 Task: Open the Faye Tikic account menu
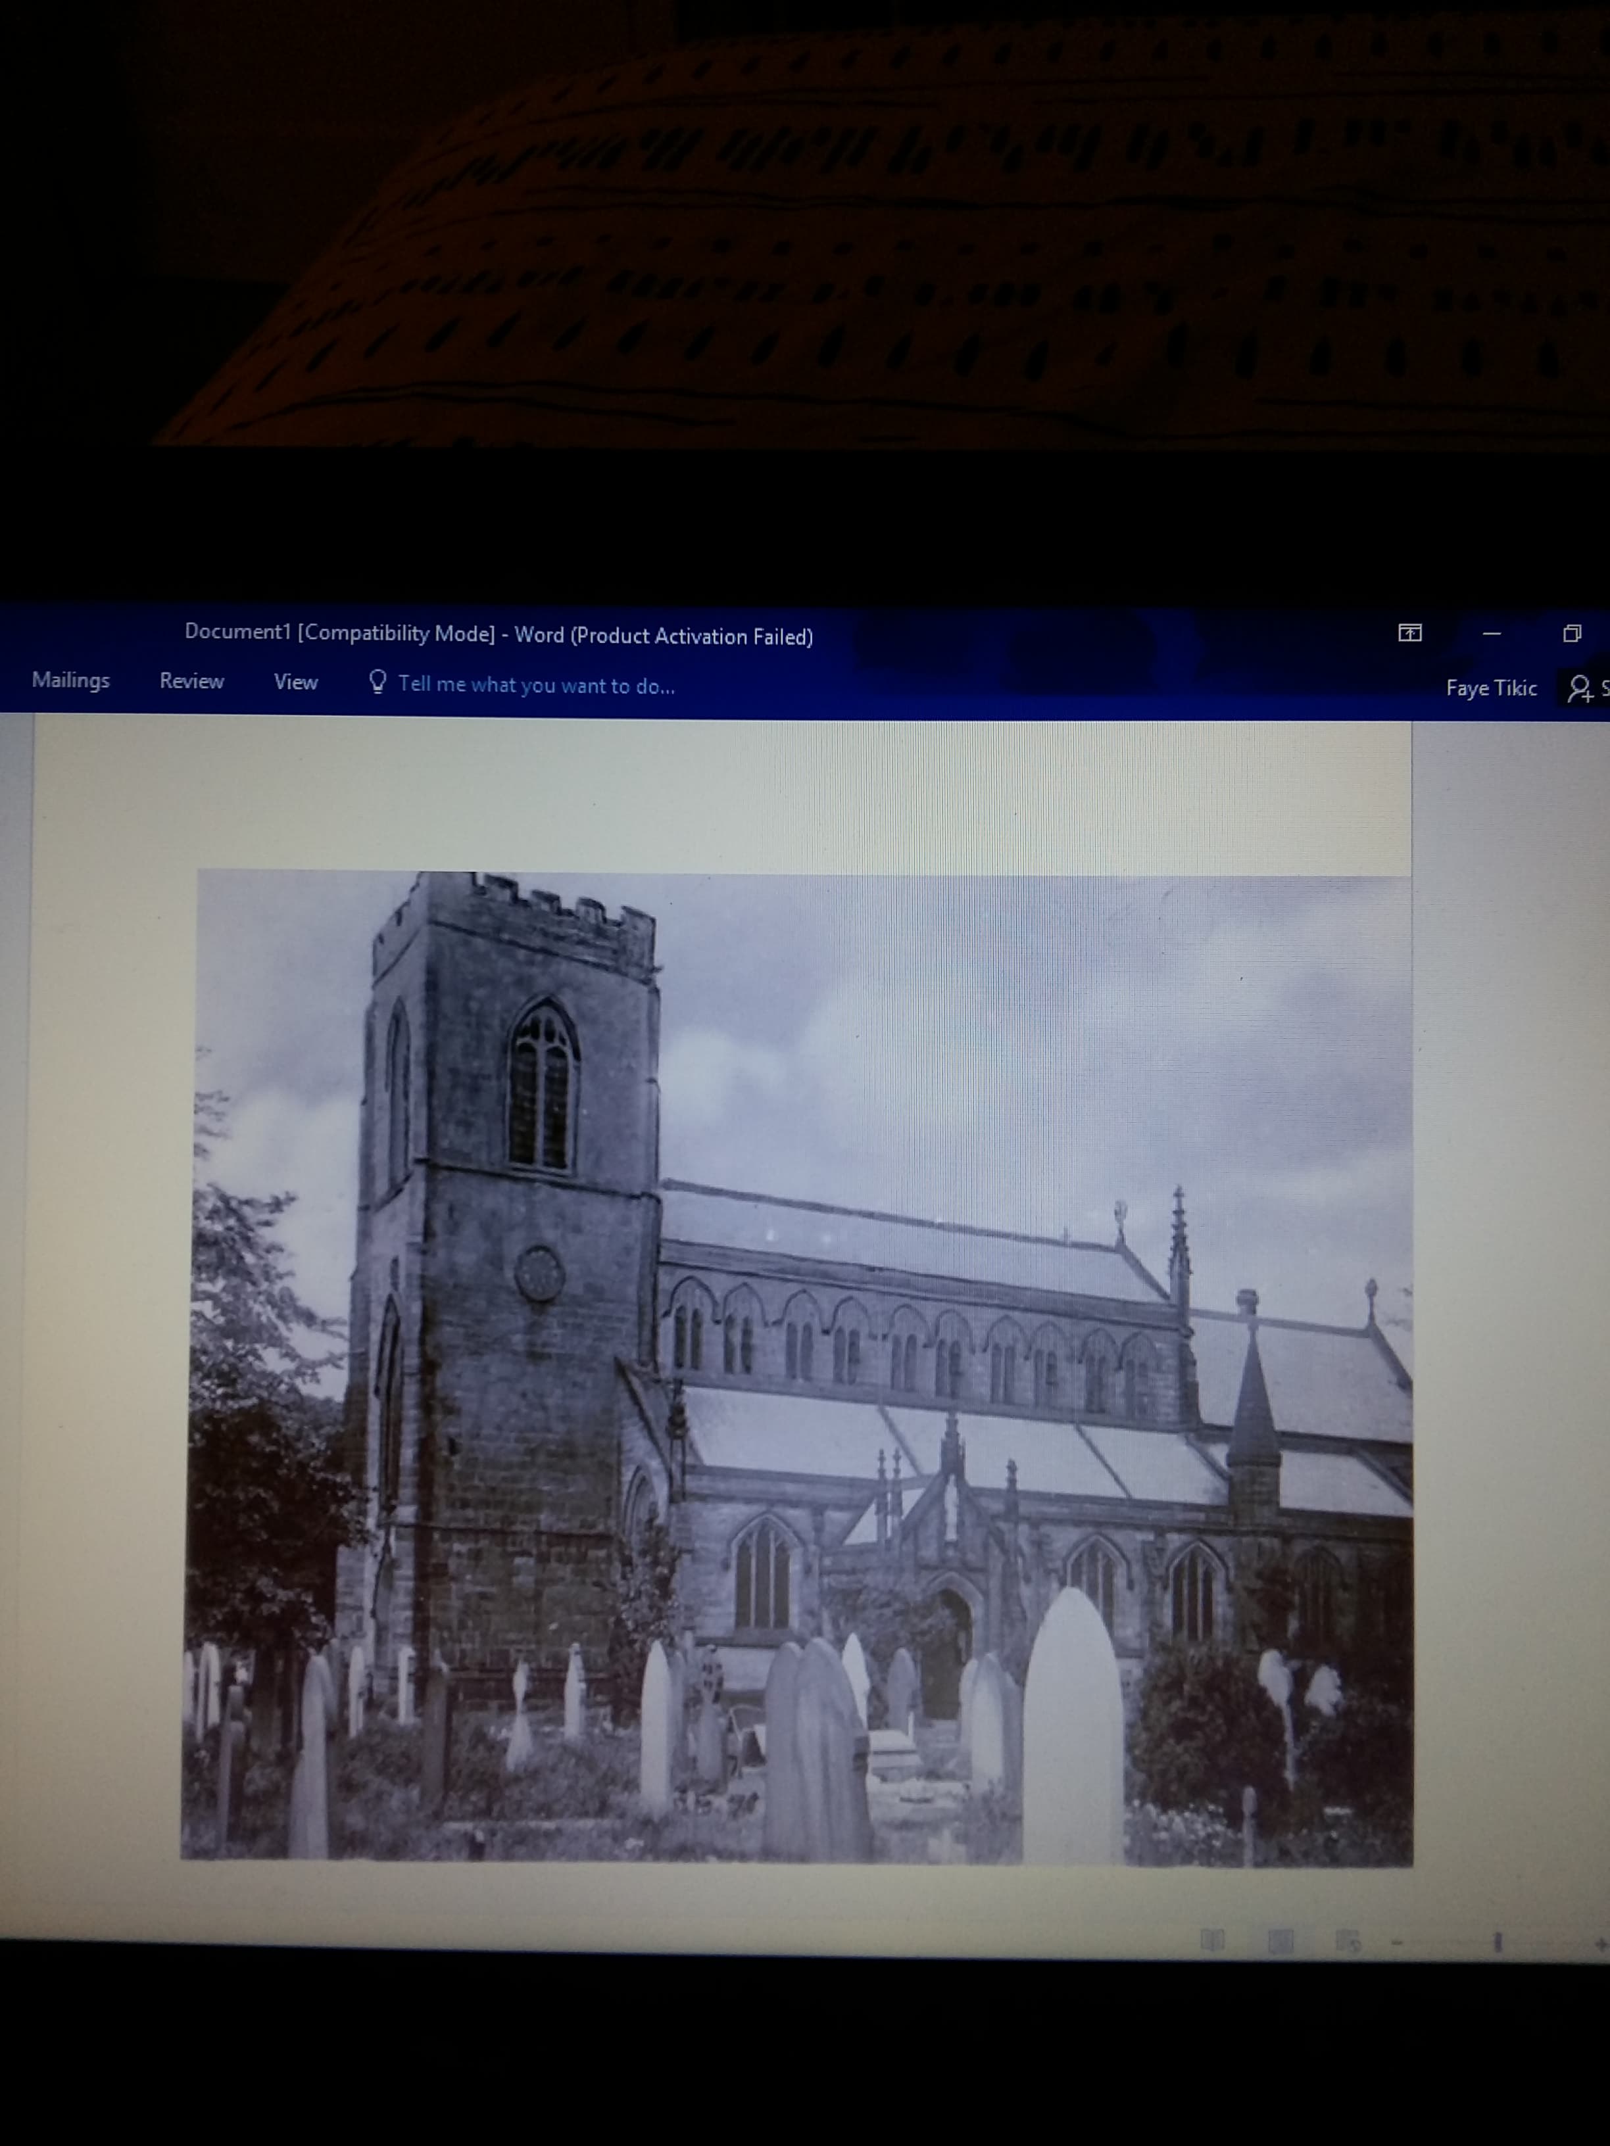click(1491, 689)
